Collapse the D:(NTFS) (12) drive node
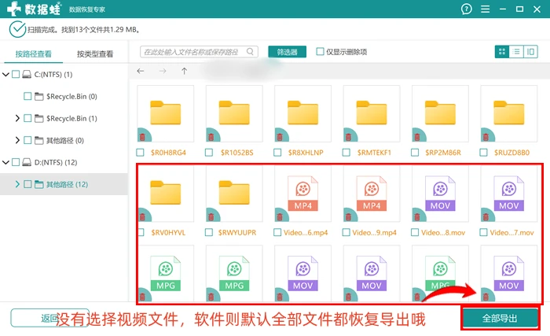The width and height of the screenshot is (550, 336). (x=5, y=162)
